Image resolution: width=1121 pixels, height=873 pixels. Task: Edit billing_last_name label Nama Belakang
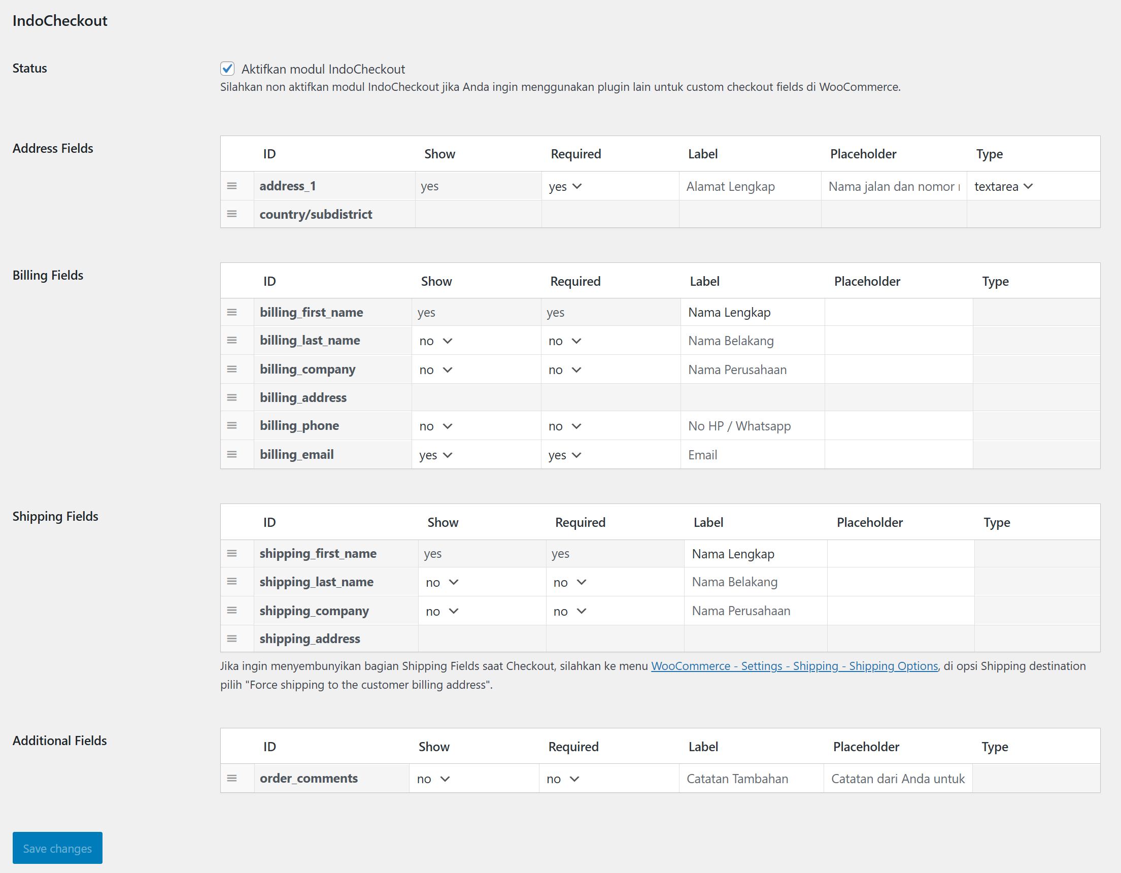[753, 341]
